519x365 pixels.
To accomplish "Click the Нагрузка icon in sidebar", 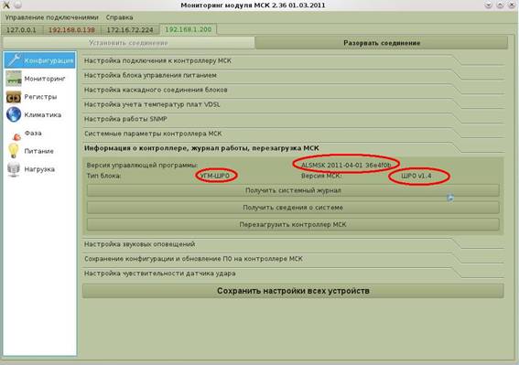I will pyautogui.click(x=14, y=169).
